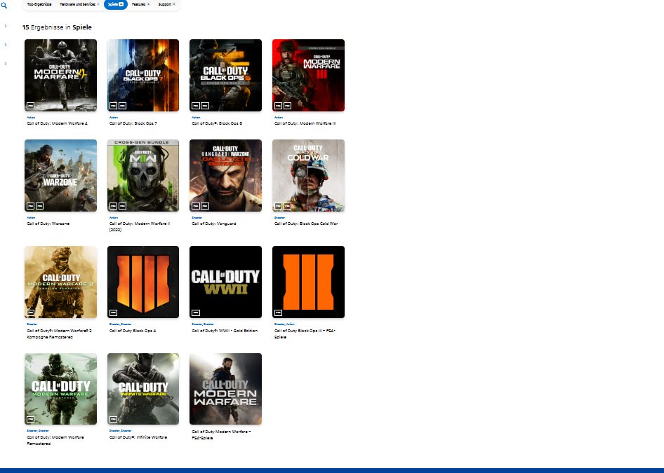Open the Infinite Warfare cover image

click(x=143, y=389)
